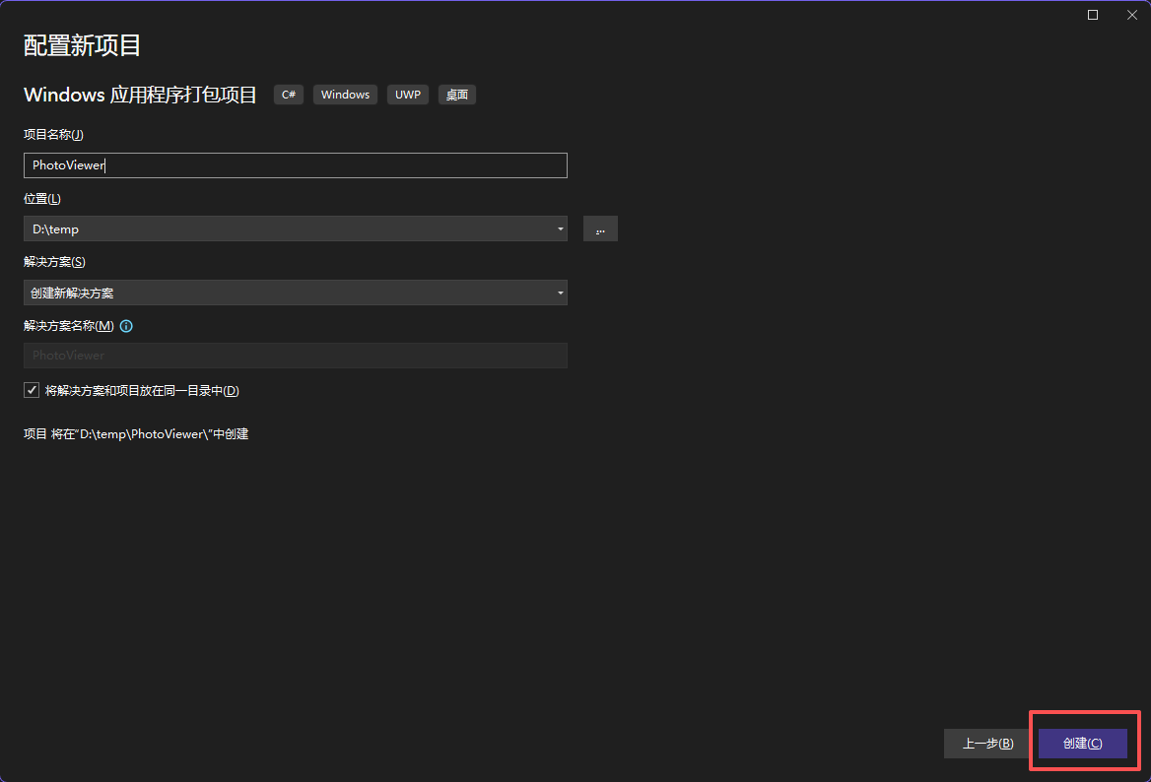This screenshot has width=1151, height=782.
Task: Uncheck place solution and project in same directory
Action: click(x=32, y=390)
